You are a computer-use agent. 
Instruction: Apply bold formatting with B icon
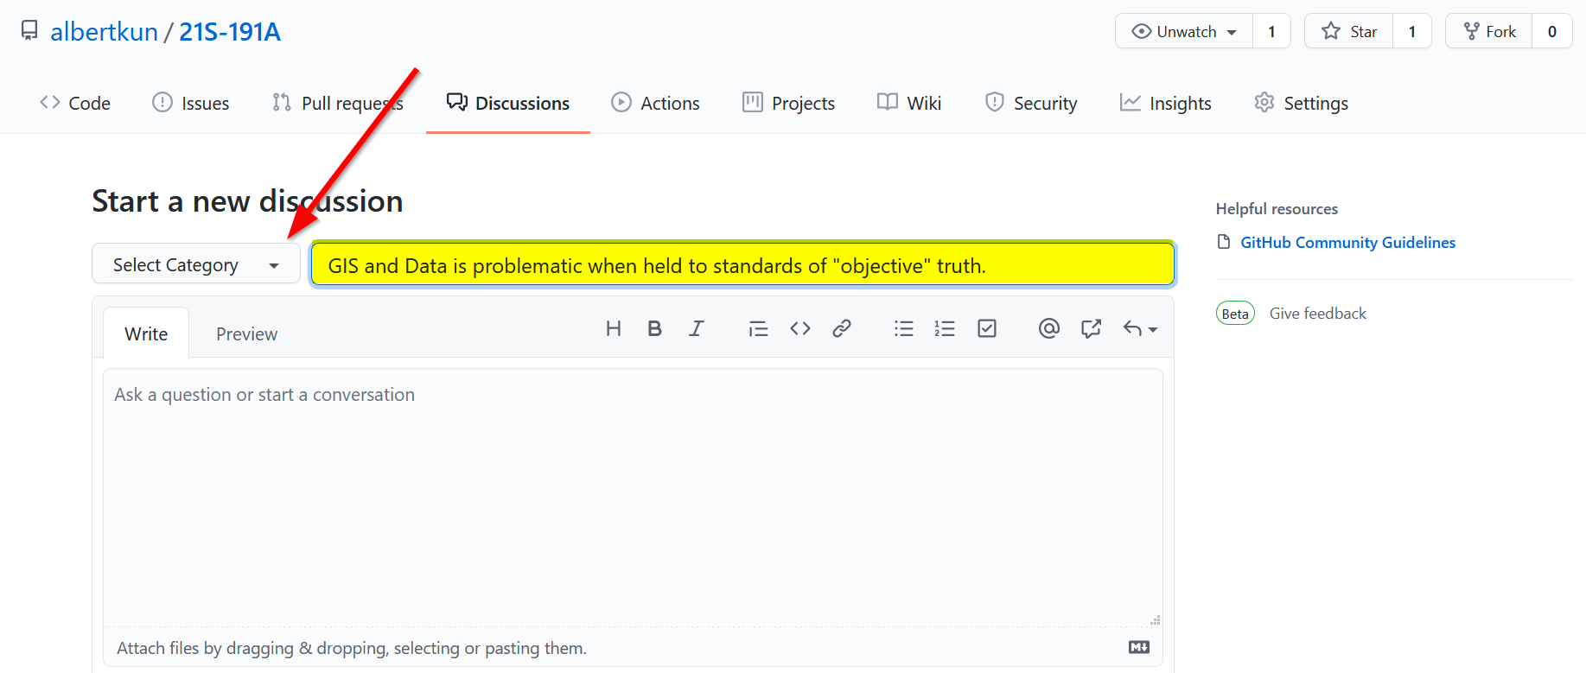(x=654, y=328)
